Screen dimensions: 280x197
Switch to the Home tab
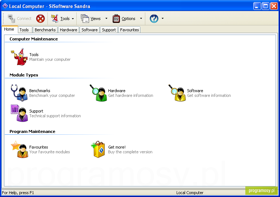(x=9, y=29)
